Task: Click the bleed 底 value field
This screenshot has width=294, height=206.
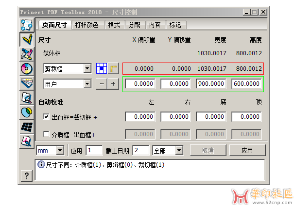Action: coord(211,117)
